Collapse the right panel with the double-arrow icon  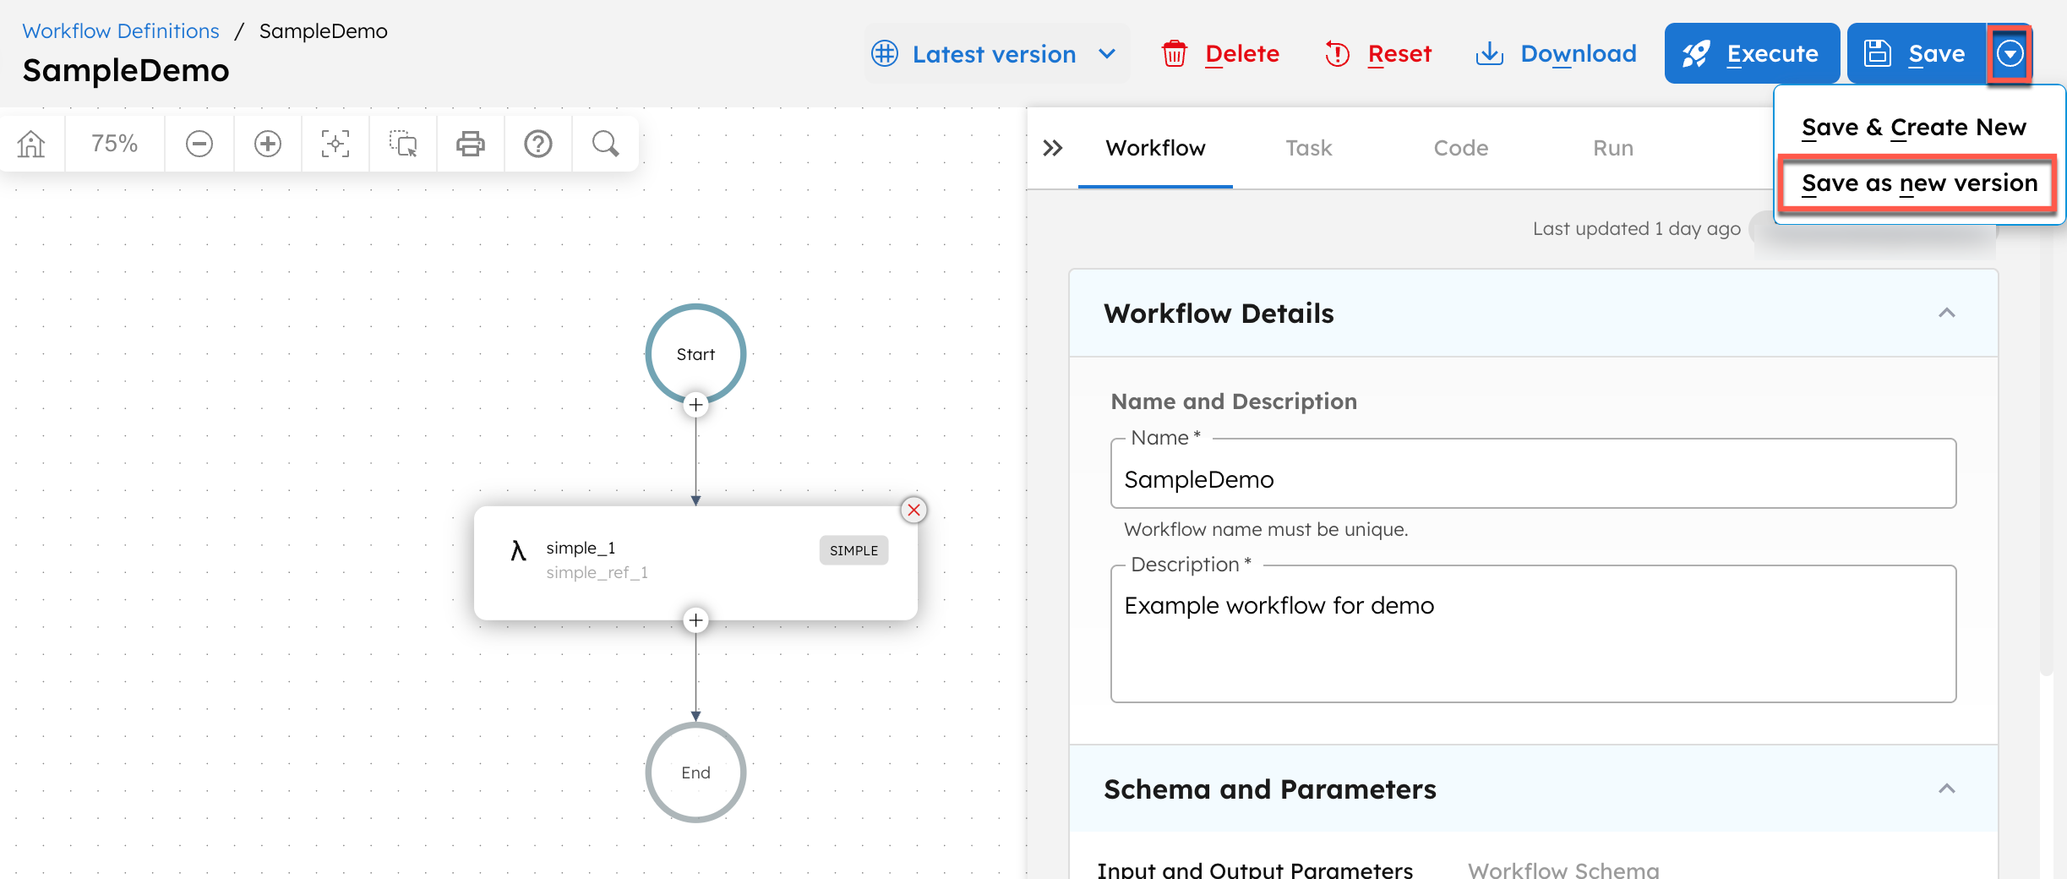(1053, 147)
